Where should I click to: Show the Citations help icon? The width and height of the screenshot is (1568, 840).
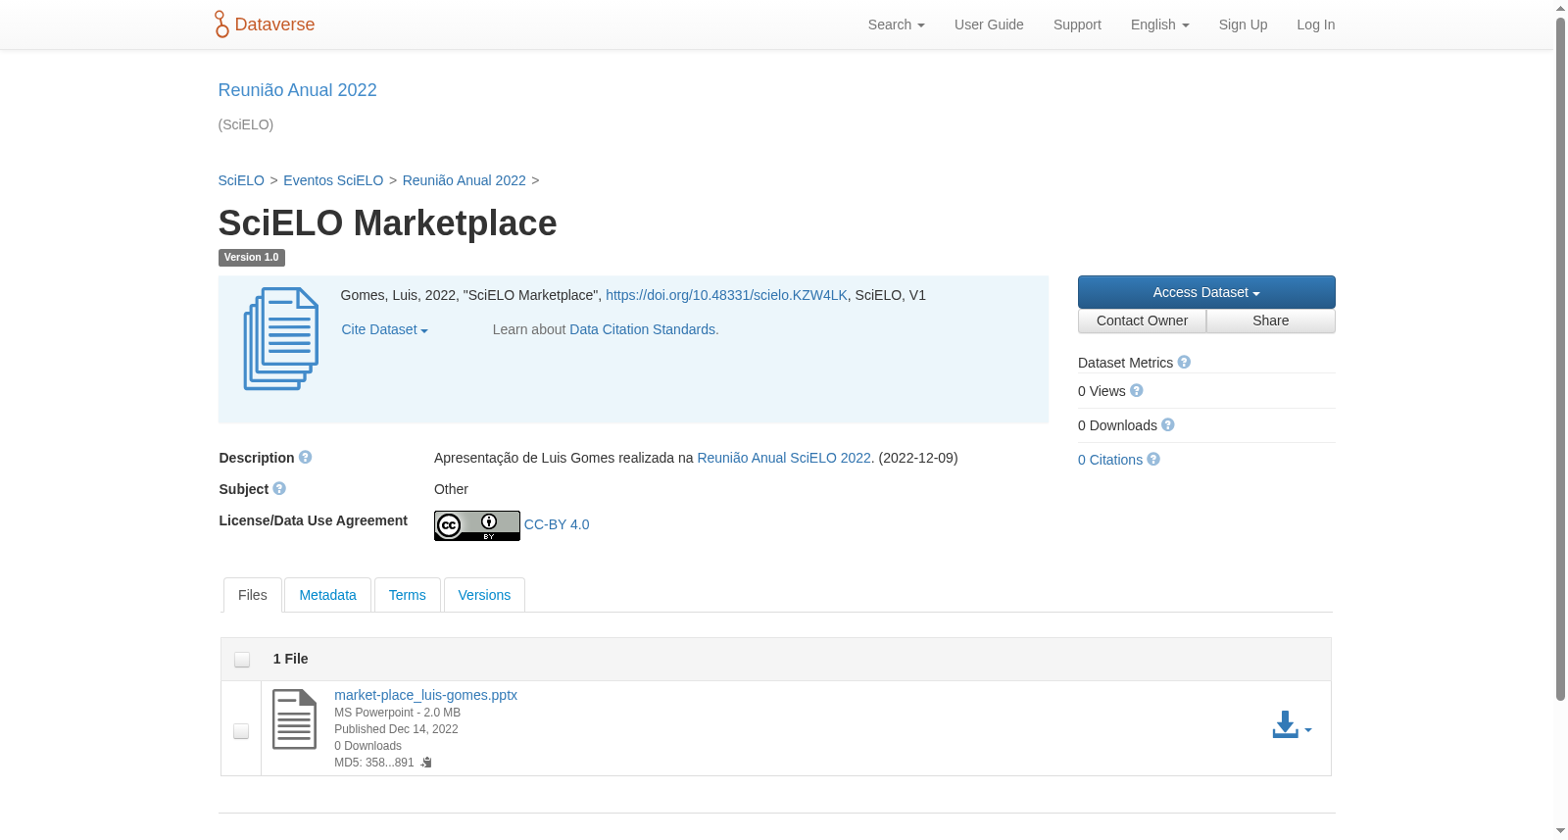coord(1153,460)
